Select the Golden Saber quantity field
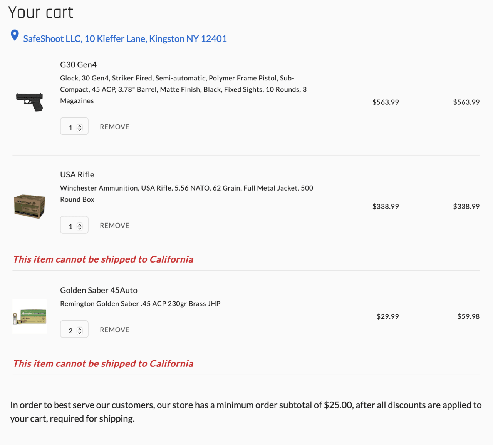This screenshot has height=445, width=493. pos(70,329)
